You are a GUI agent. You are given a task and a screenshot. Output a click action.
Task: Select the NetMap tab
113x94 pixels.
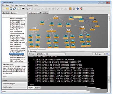tap(45, 13)
